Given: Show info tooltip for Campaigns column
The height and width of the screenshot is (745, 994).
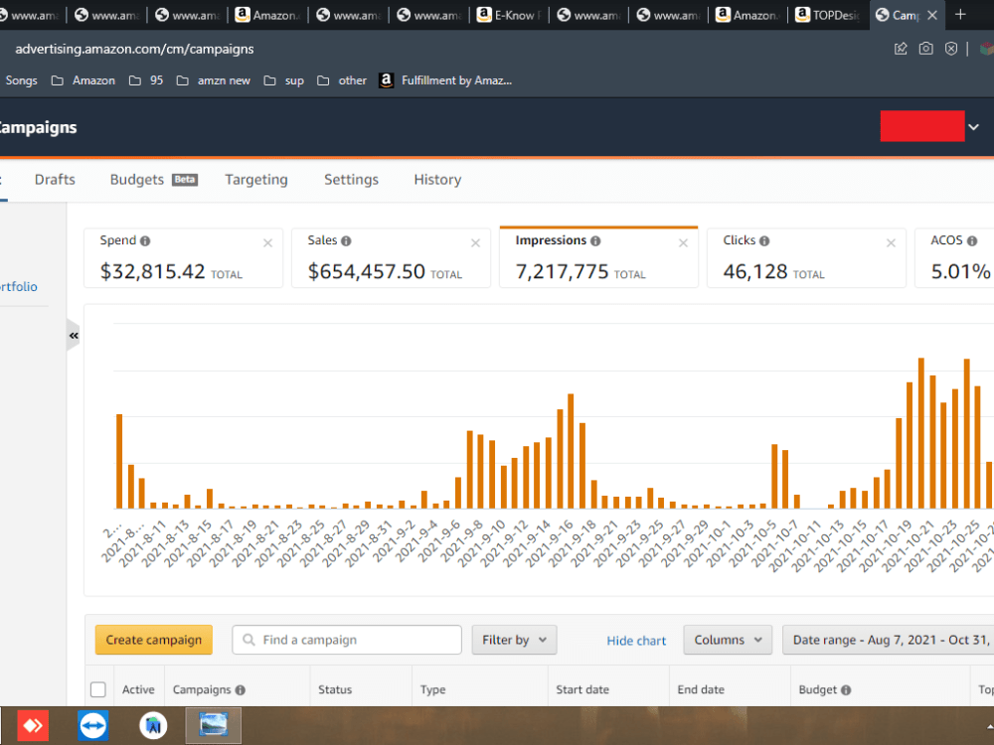Looking at the screenshot, I should [x=241, y=690].
